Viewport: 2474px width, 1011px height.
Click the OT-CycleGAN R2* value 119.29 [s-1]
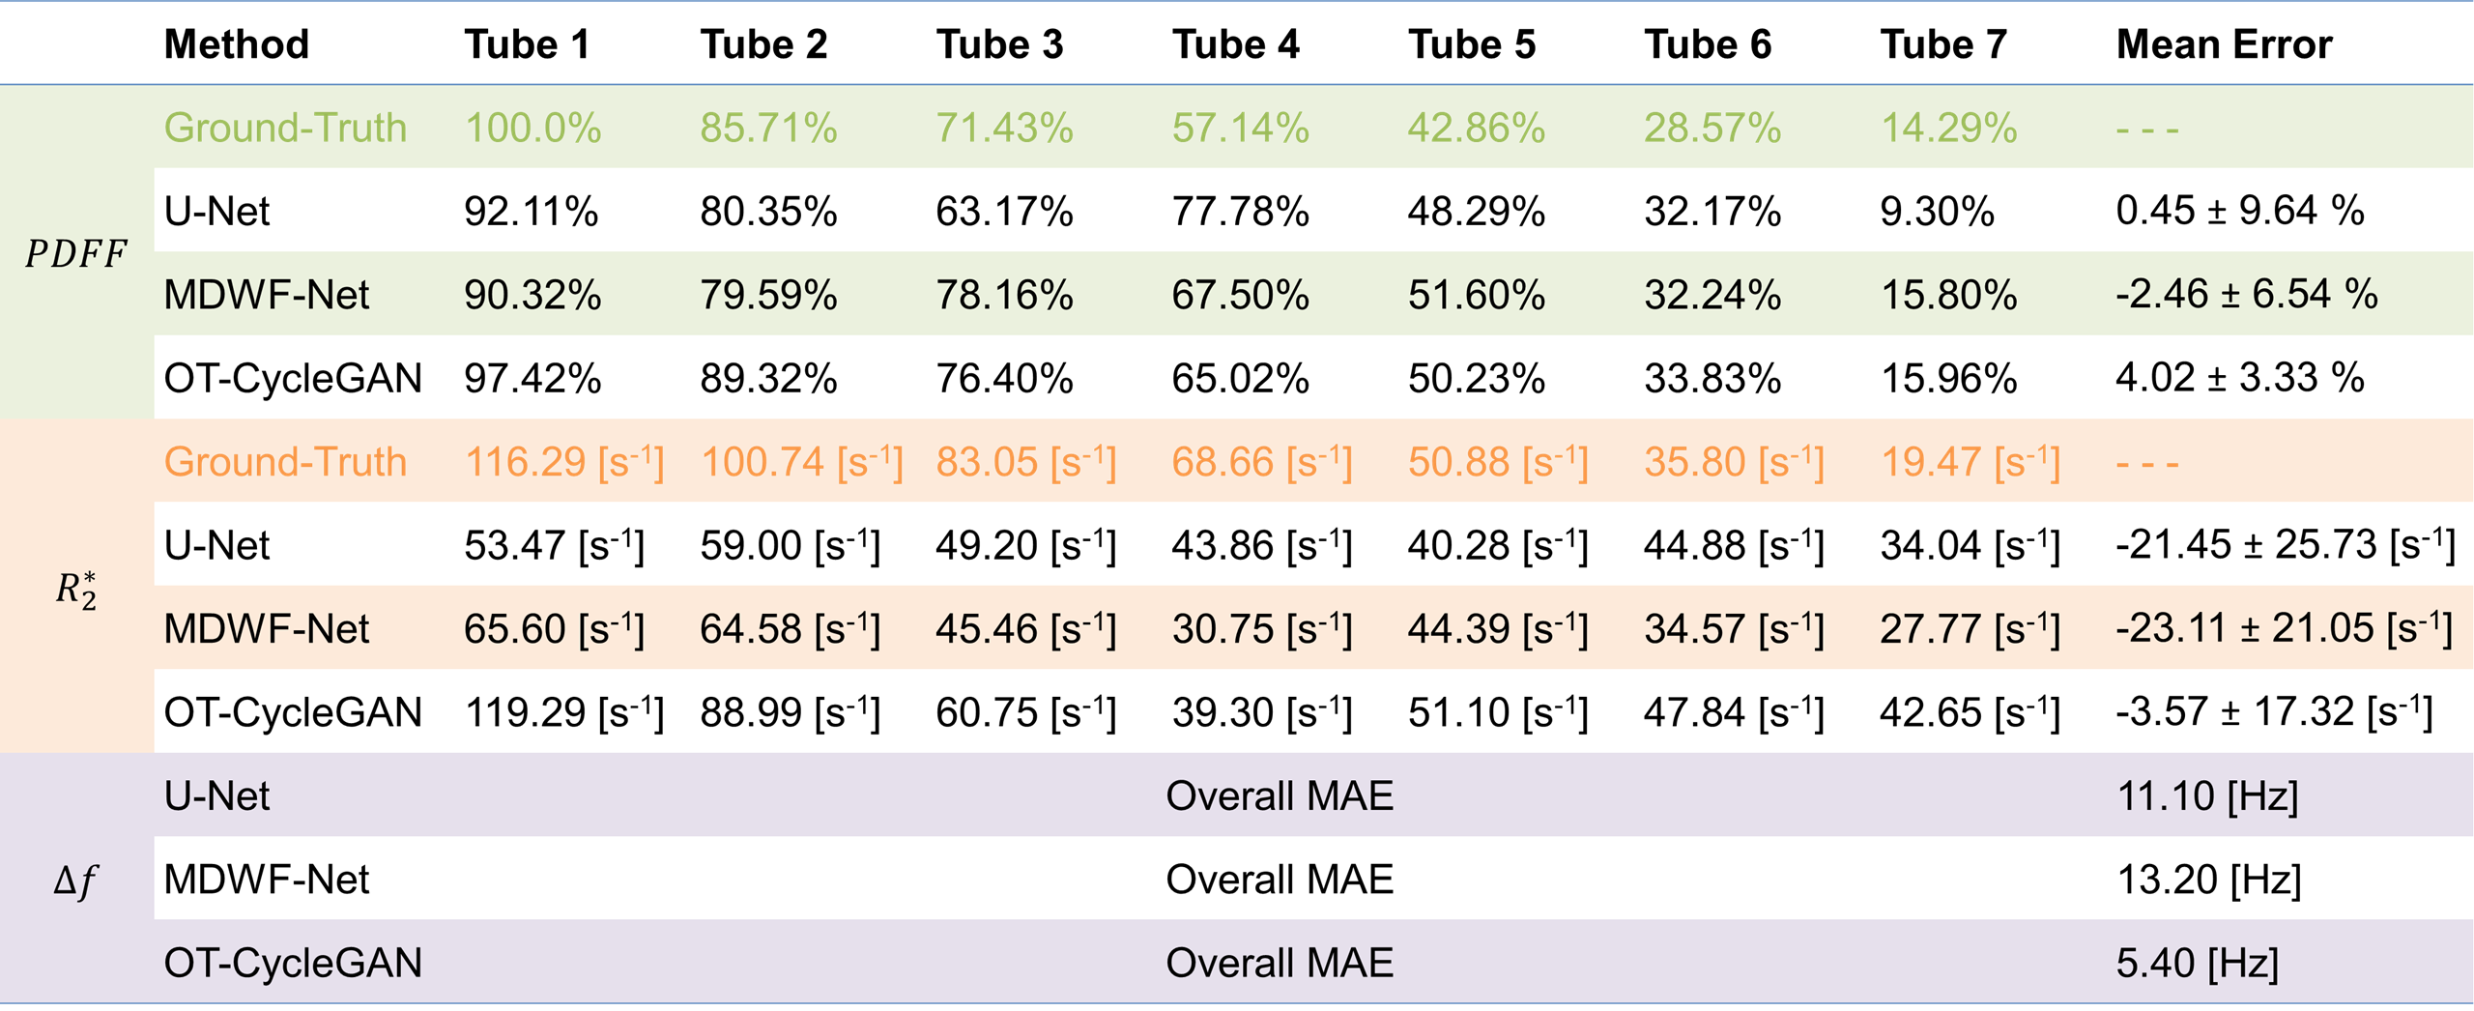564,712
